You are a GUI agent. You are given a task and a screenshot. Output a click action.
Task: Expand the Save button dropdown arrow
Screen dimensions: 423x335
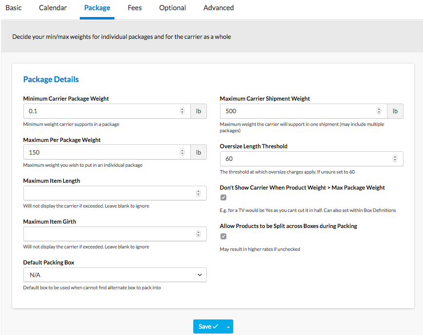pos(228,327)
